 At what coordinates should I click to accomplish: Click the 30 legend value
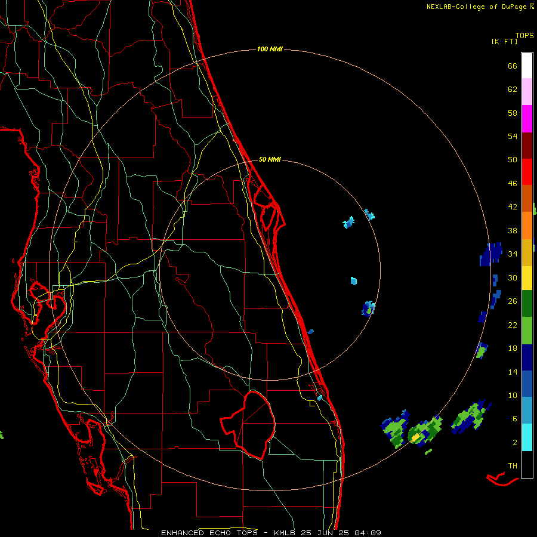pyautogui.click(x=513, y=277)
